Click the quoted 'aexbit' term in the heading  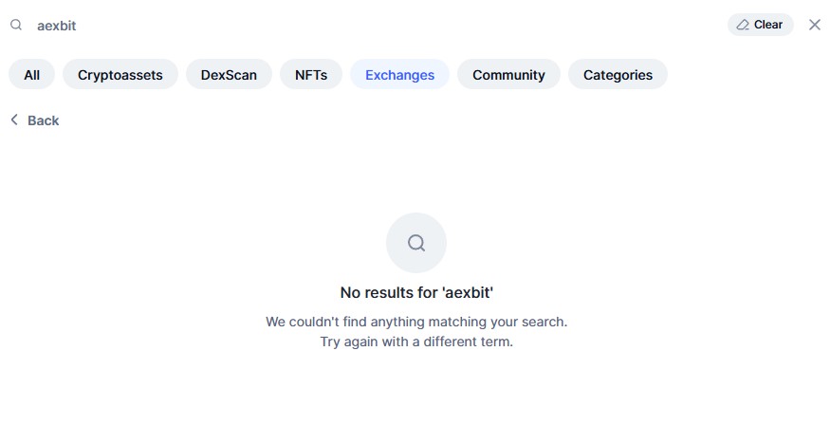[x=468, y=292]
